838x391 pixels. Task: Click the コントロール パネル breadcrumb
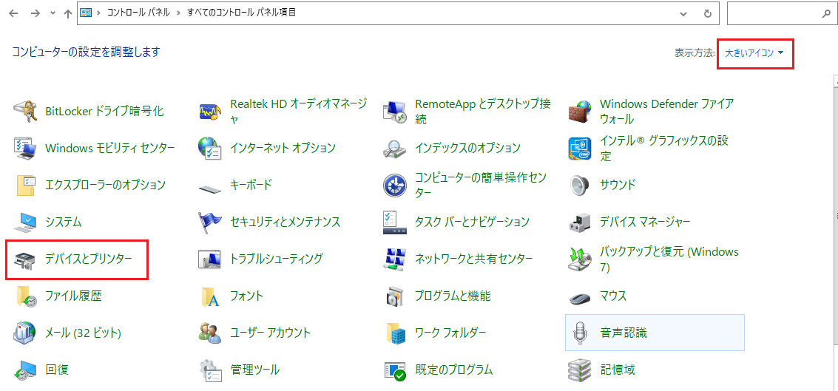pos(138,13)
